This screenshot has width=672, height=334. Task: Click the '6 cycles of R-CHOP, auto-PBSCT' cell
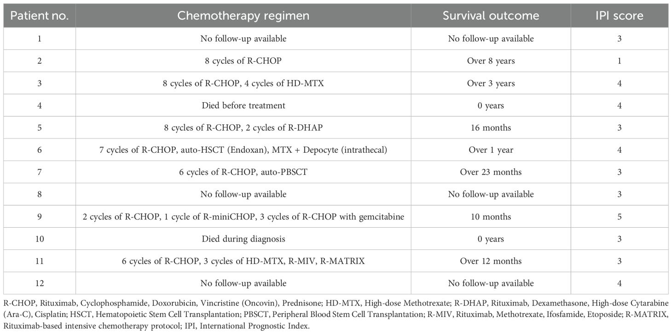243,172
